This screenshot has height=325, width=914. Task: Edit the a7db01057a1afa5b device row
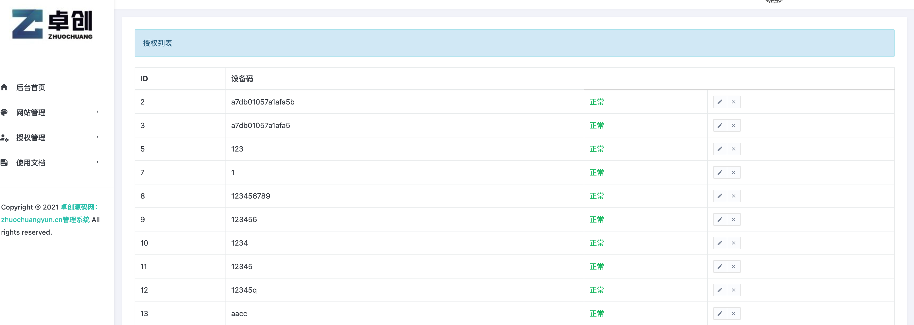coord(720,102)
